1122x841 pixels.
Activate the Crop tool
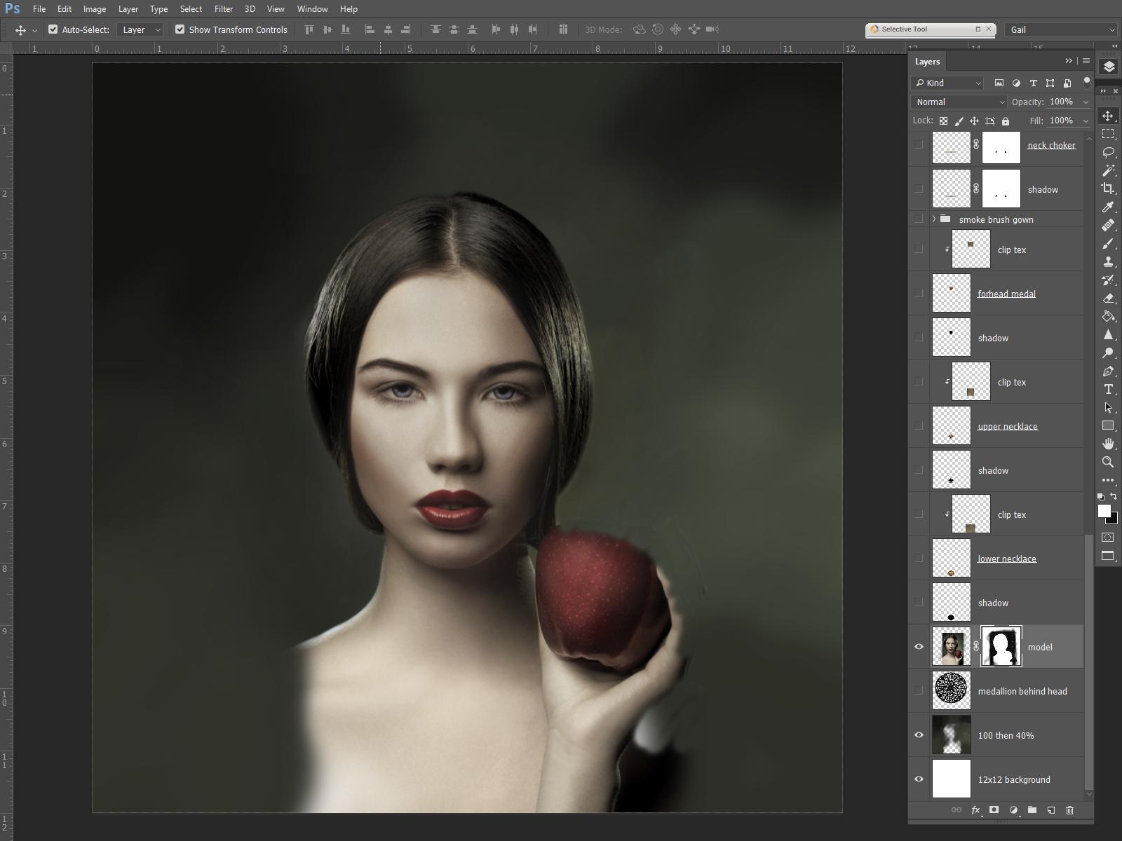click(1109, 189)
